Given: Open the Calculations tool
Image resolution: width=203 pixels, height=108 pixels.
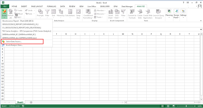Looking at the screenshot, I should (70, 12).
